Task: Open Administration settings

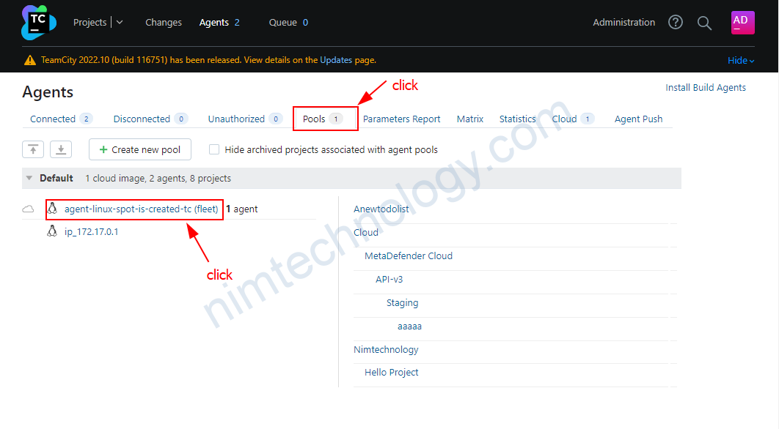Action: (624, 22)
